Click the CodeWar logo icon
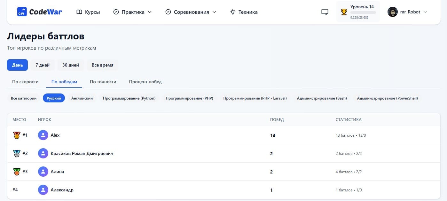This screenshot has width=447, height=201. click(22, 12)
